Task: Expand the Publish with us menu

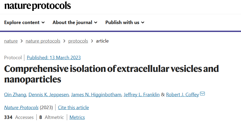Action: pyautogui.click(x=125, y=22)
